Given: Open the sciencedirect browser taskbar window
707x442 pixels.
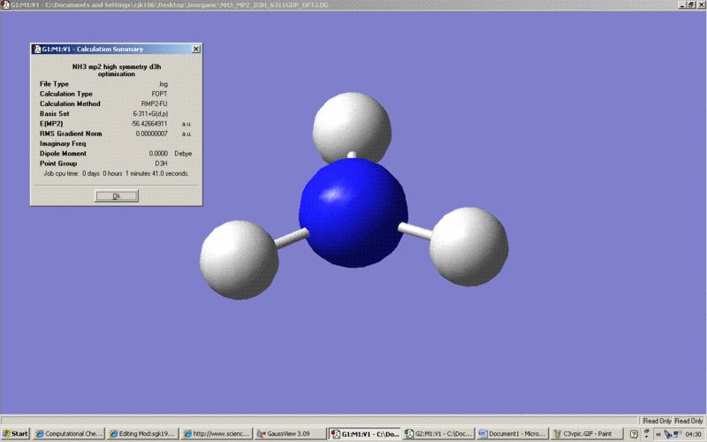Looking at the screenshot, I should pyautogui.click(x=217, y=434).
